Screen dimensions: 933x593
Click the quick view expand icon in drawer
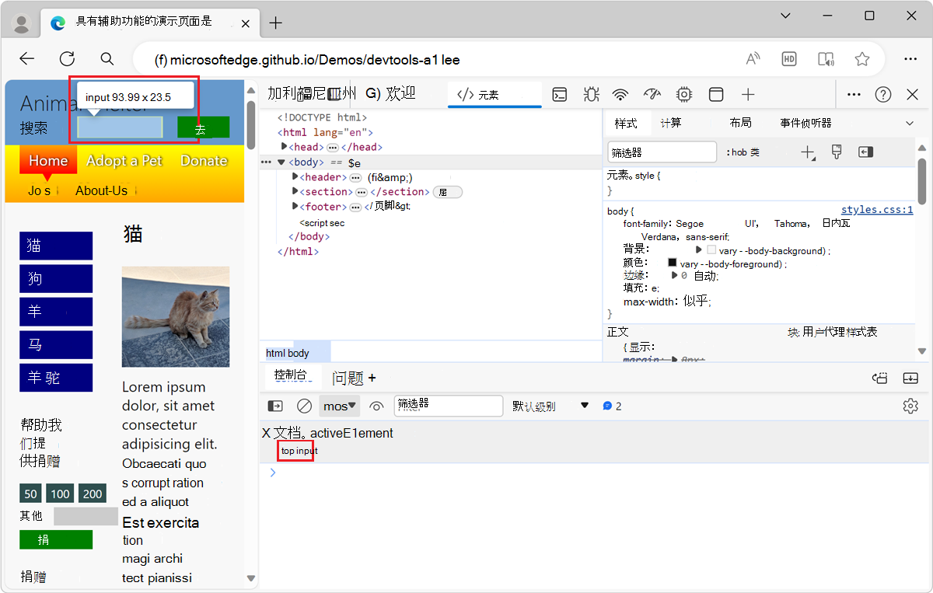pyautogui.click(x=880, y=378)
